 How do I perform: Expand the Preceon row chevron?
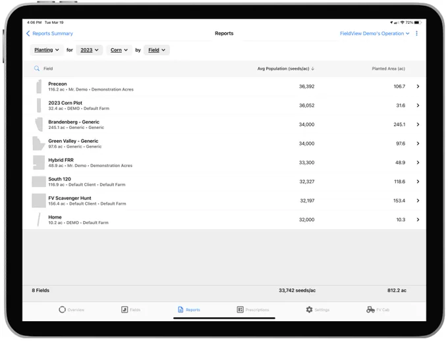pos(418,86)
